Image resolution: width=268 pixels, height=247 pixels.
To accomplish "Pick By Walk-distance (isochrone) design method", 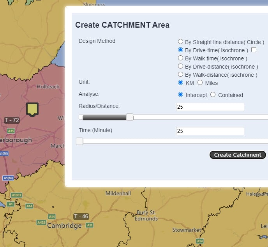I will coord(180,74).
